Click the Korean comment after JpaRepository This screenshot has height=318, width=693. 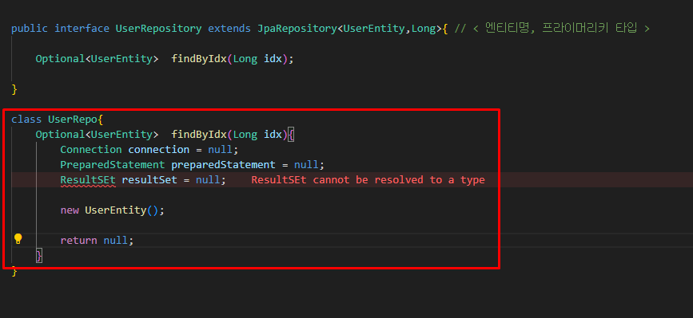tap(552, 29)
